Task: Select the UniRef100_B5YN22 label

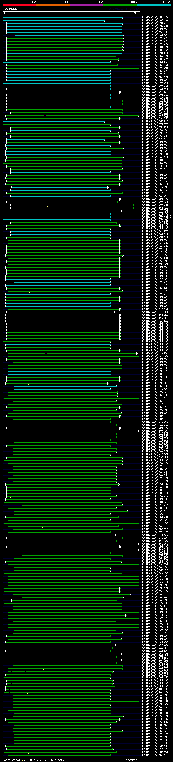Action: (155, 463)
